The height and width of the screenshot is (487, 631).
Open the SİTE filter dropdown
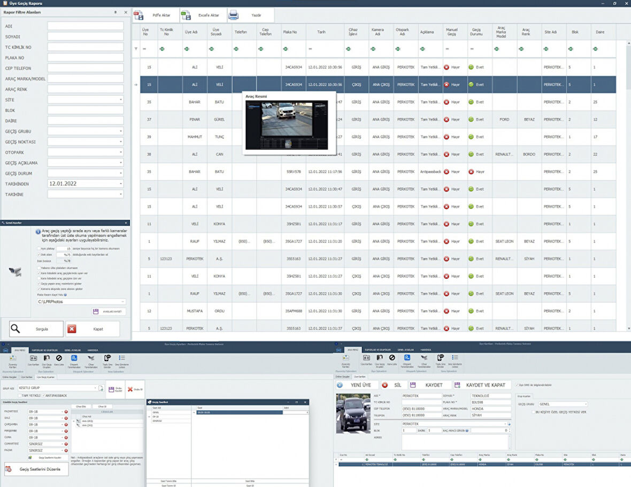(121, 100)
